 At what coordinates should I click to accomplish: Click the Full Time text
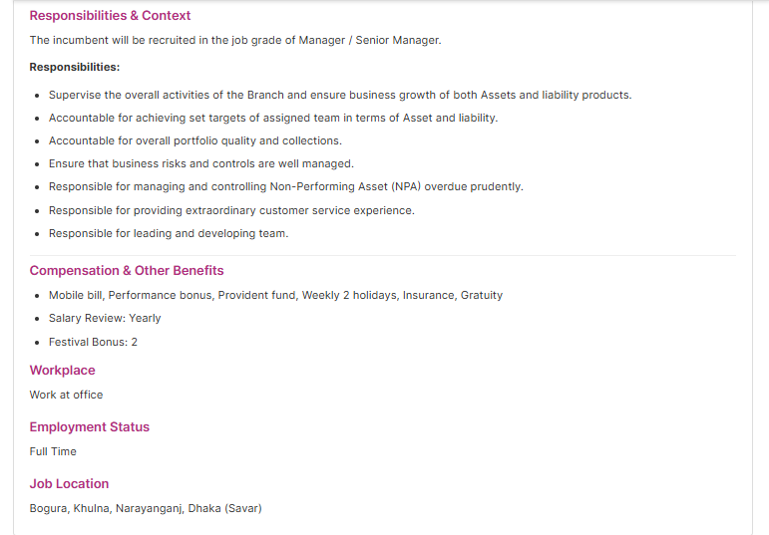(x=53, y=451)
